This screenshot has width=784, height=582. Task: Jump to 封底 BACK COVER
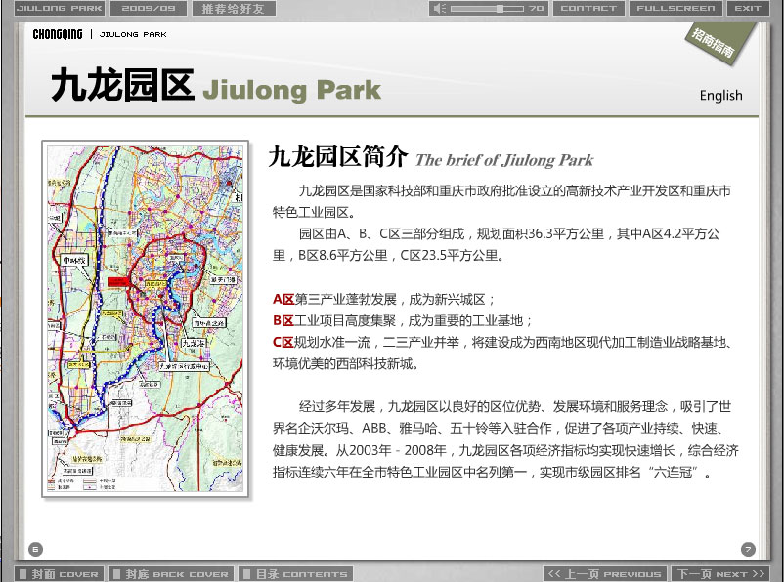(x=170, y=574)
